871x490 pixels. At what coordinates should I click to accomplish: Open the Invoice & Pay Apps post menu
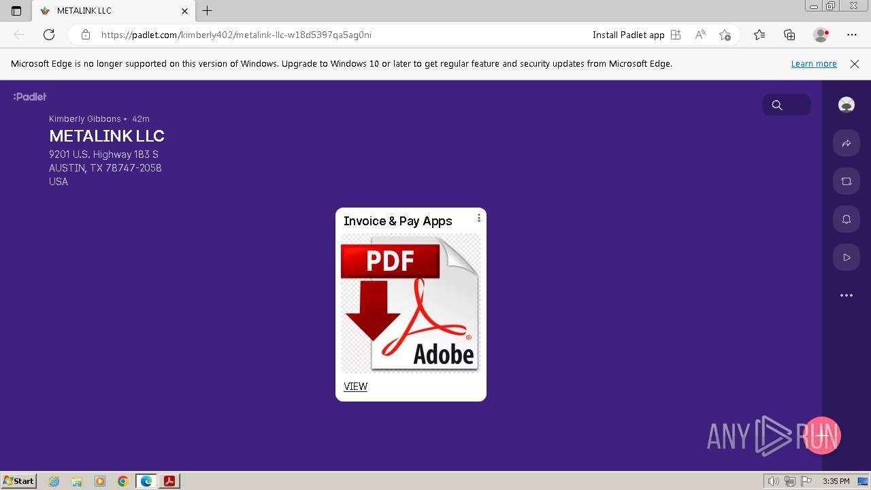[478, 218]
